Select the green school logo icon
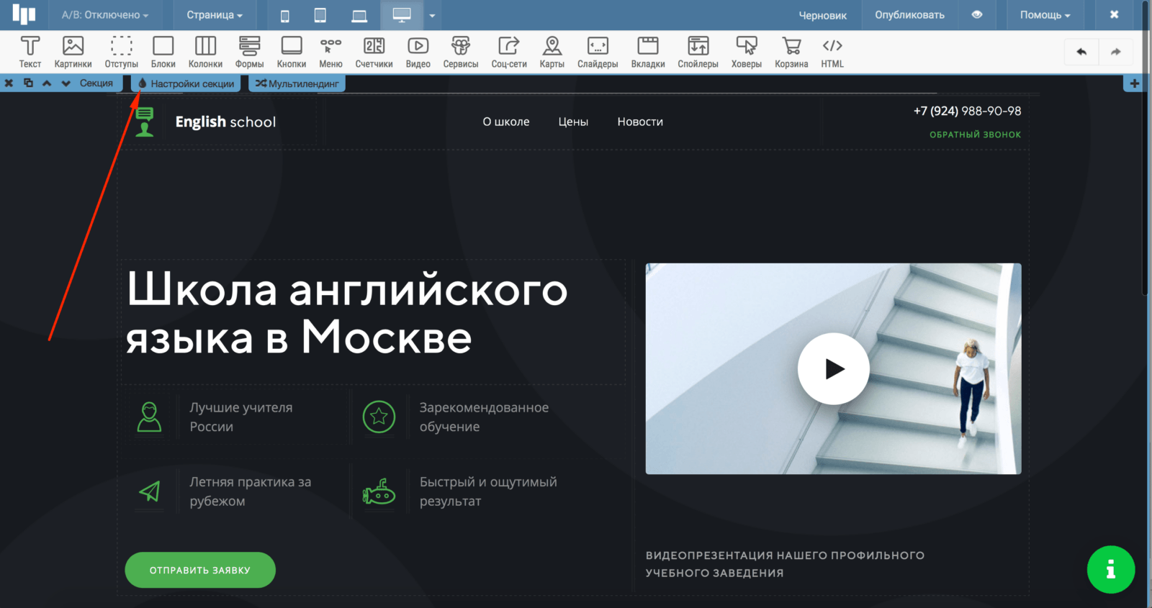The height and width of the screenshot is (608, 1152). pyautogui.click(x=145, y=122)
